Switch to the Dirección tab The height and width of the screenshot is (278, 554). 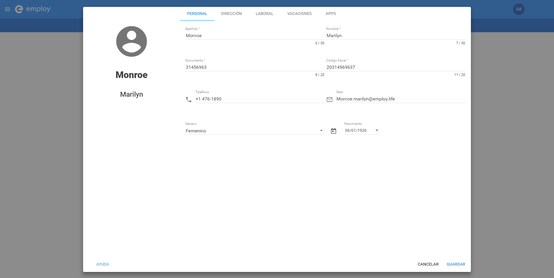click(x=231, y=14)
